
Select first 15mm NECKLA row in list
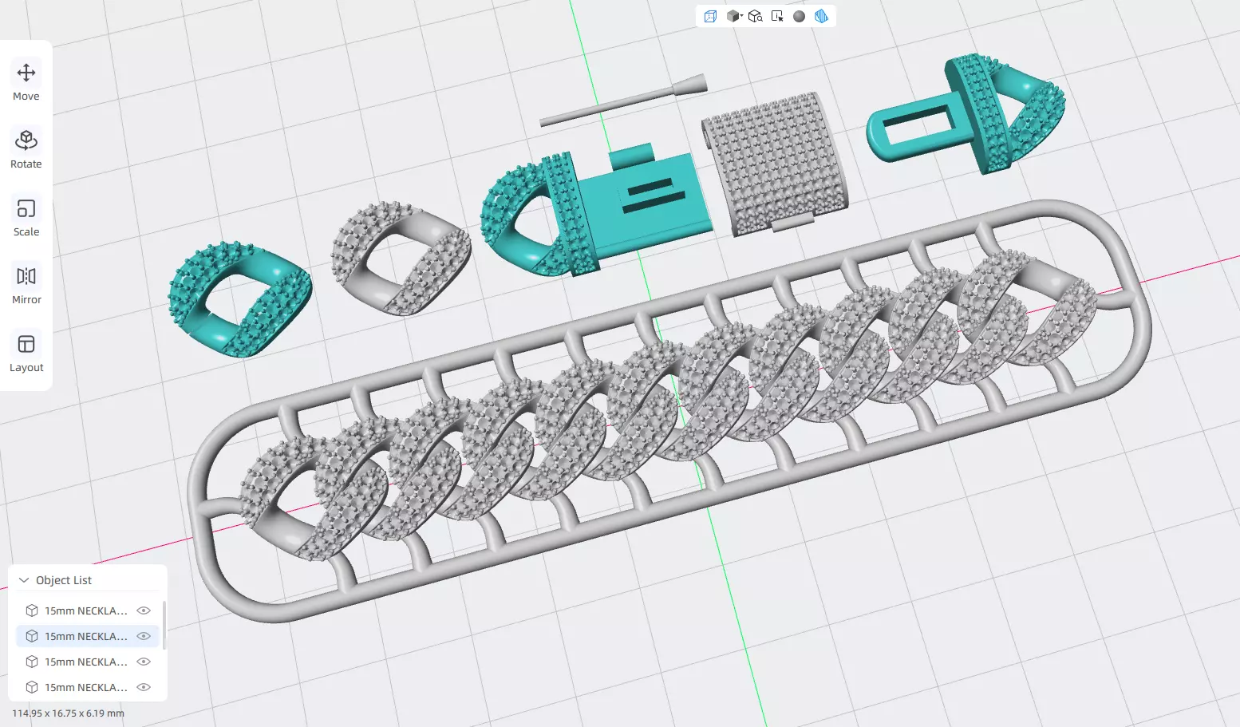pyautogui.click(x=88, y=610)
